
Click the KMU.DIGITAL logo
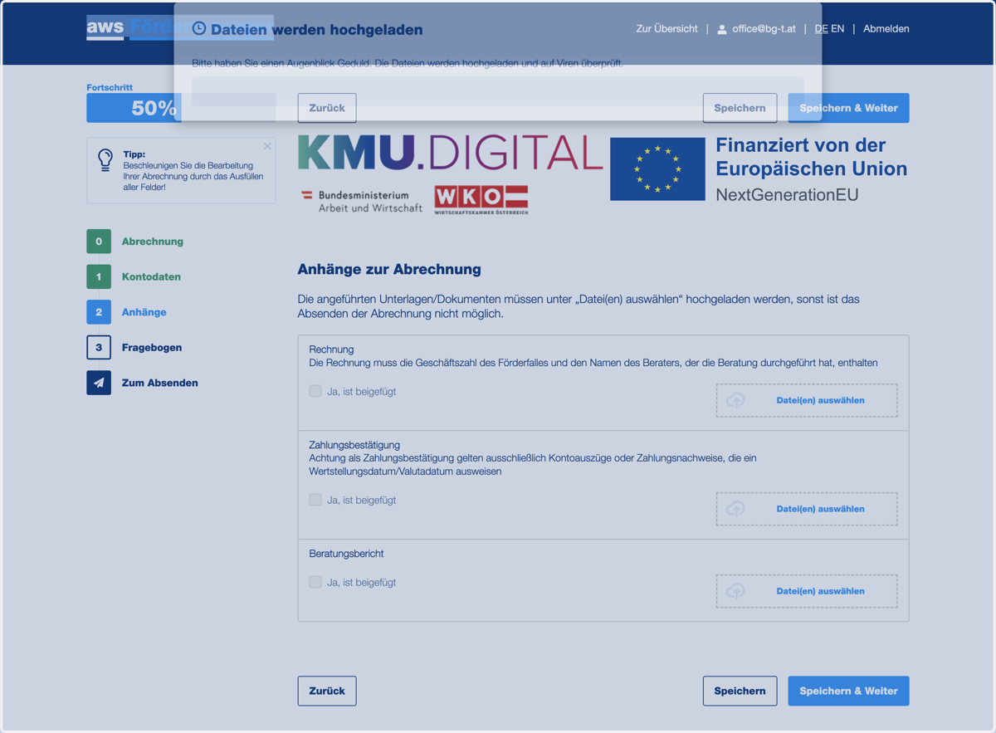(450, 152)
